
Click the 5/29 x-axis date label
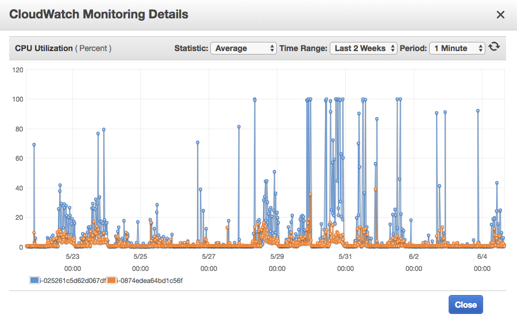click(277, 257)
